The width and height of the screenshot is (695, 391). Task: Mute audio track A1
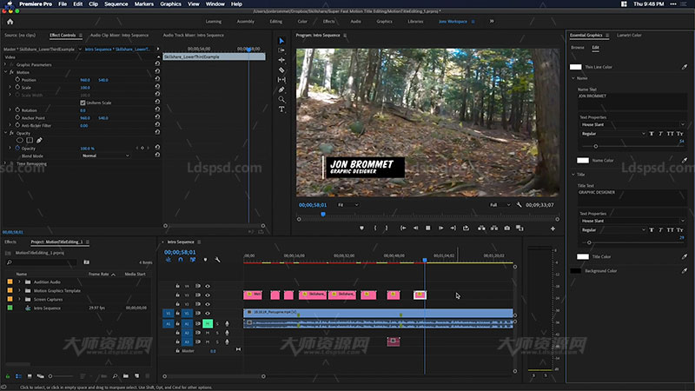(208, 323)
